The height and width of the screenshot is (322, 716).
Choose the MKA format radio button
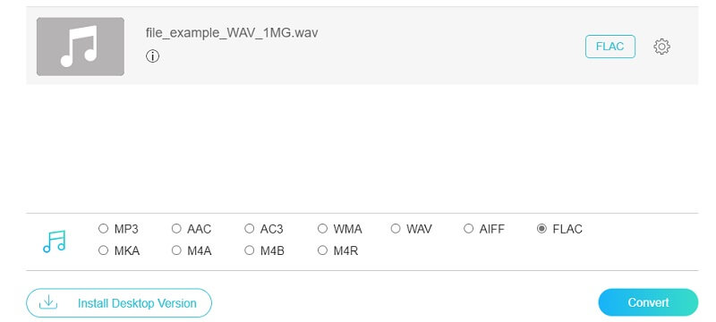pyautogui.click(x=103, y=250)
